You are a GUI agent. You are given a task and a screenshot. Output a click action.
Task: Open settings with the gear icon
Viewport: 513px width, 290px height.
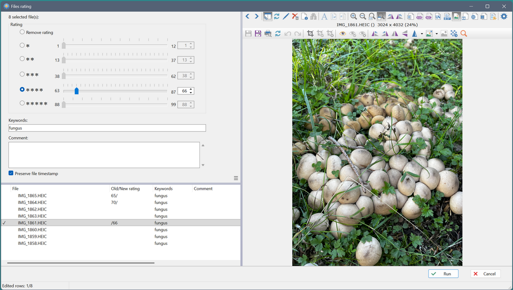click(504, 16)
